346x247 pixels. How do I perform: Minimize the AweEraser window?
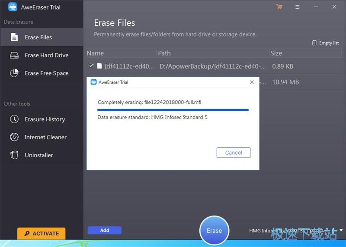316,7
